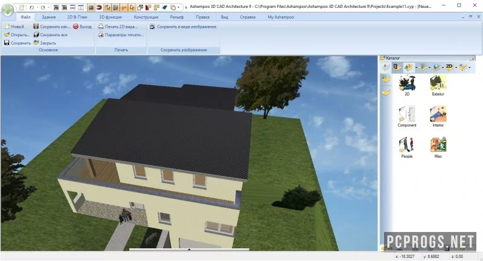Click Печать 2D вида... button
The width and height of the screenshot is (483, 261).
point(118,27)
